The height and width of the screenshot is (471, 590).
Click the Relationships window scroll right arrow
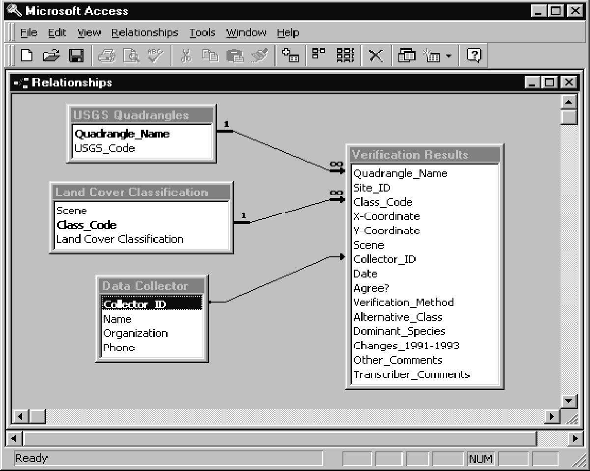[x=553, y=416]
